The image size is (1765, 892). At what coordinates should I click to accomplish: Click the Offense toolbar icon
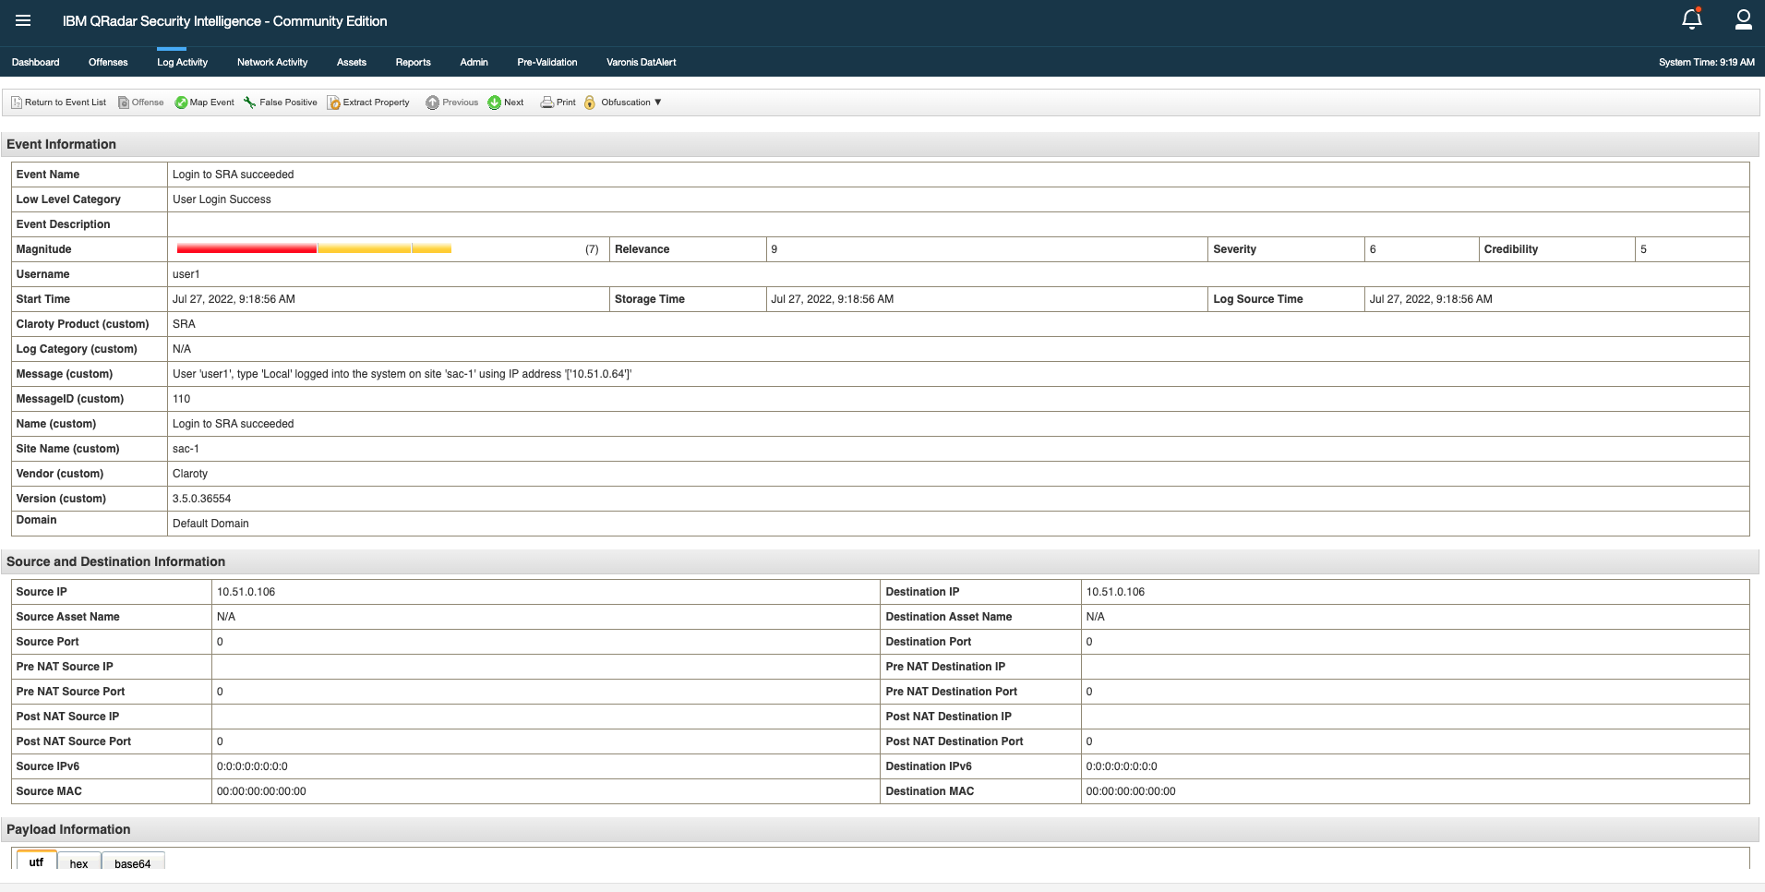click(124, 102)
